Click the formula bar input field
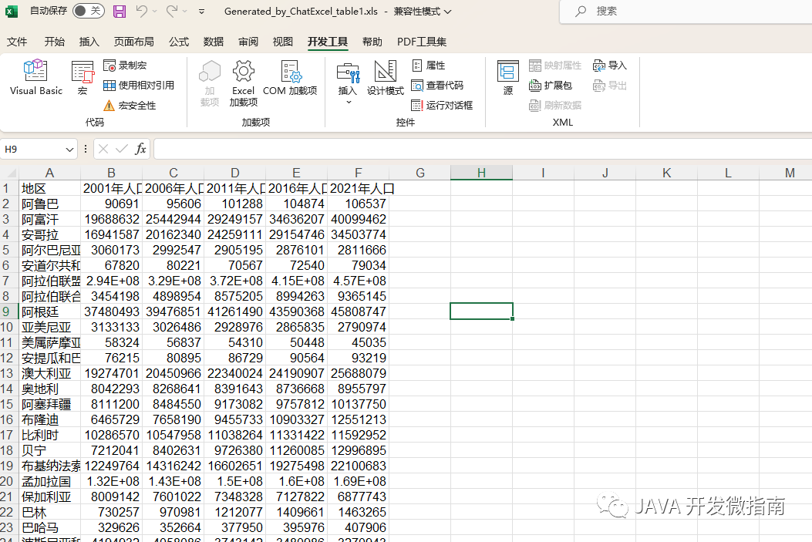812x542 pixels. [478, 149]
